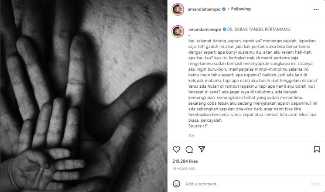Image resolution: width=325 pixels, height=192 pixels.
Task: Click header profile picture of amandamanopo
Action: coord(178,9)
